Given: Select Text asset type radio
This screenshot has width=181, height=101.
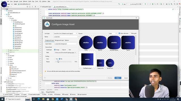Looking at the screenshot, I should click(68, 50).
